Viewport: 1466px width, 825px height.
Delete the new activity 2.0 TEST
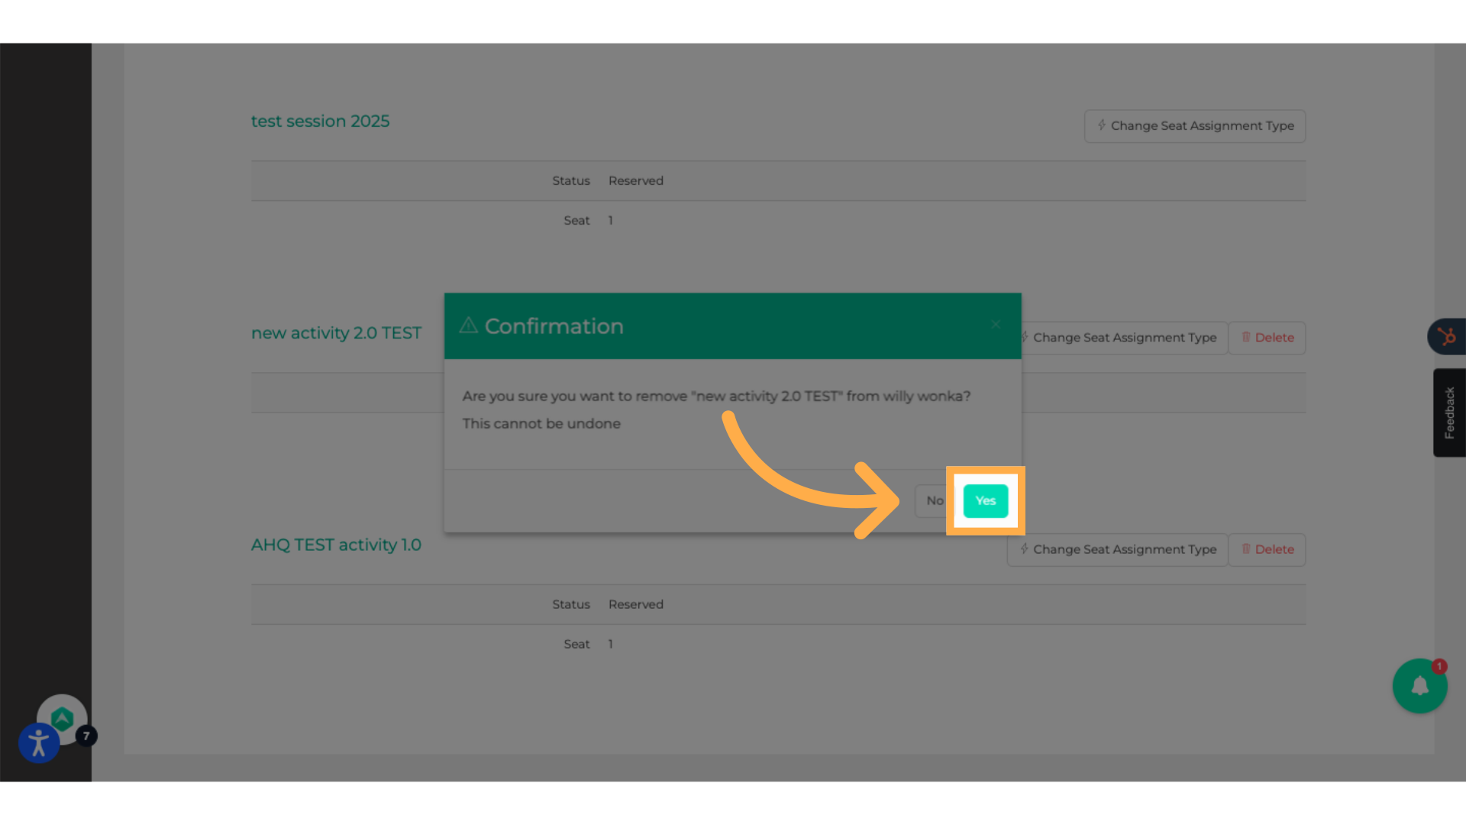(x=1267, y=338)
